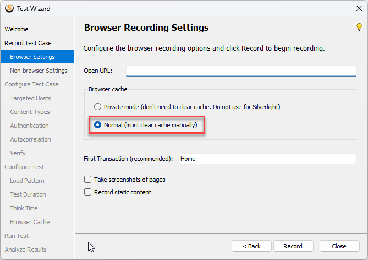368x260 pixels.
Task: Close the Test Wizard window
Action: tap(359, 8)
